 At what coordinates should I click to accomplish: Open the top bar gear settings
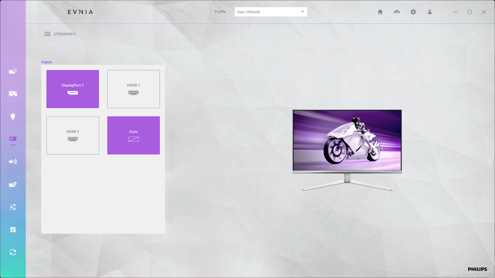coord(413,12)
